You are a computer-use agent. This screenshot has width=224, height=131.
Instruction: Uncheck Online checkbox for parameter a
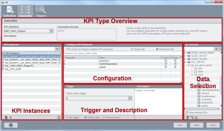(176, 61)
